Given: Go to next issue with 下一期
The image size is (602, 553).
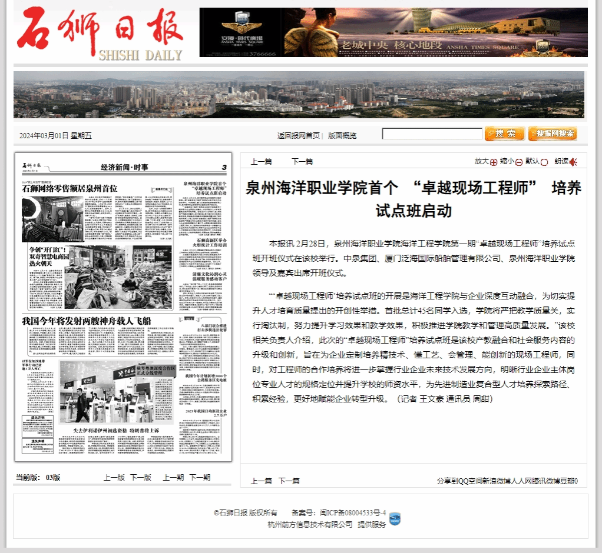Looking at the screenshot, I should [200, 477].
